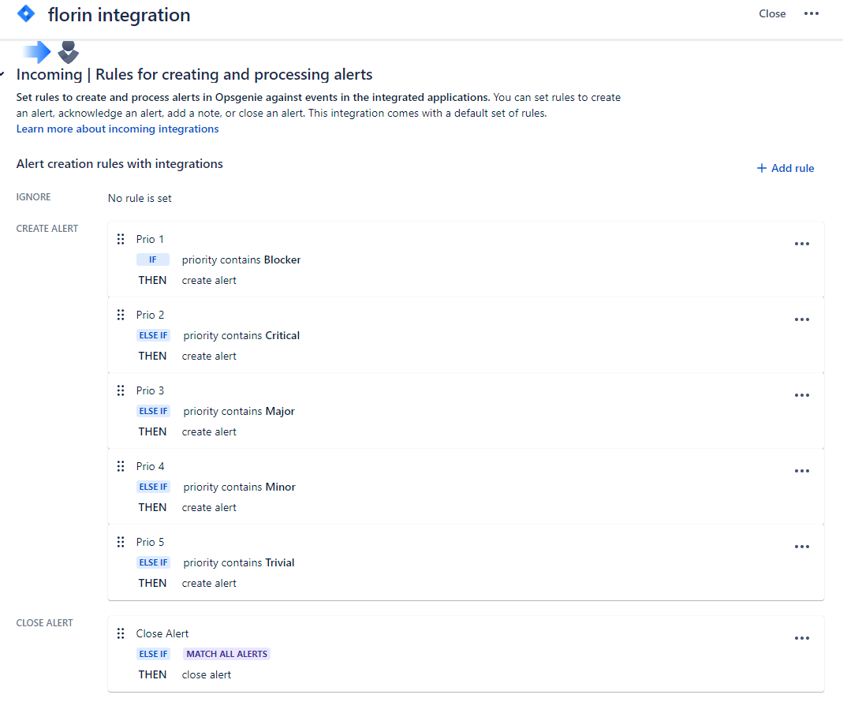Open the three-dot menu for Prio 1

coord(802,244)
